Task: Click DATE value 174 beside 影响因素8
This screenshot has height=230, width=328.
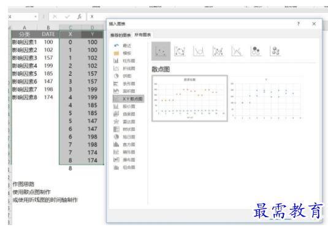Action: tap(48, 97)
